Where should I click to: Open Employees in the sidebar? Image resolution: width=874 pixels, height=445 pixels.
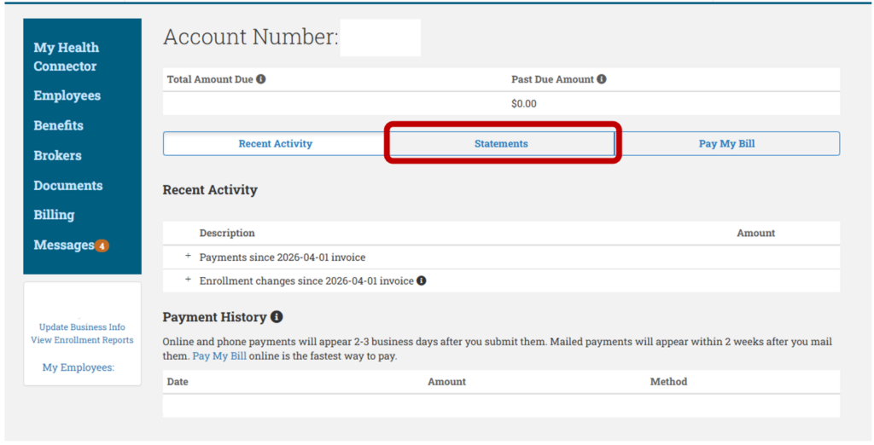click(x=67, y=95)
